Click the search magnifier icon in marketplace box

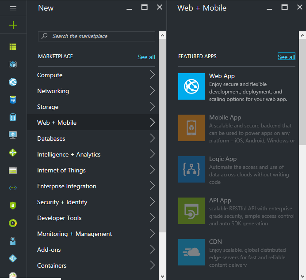click(44, 36)
